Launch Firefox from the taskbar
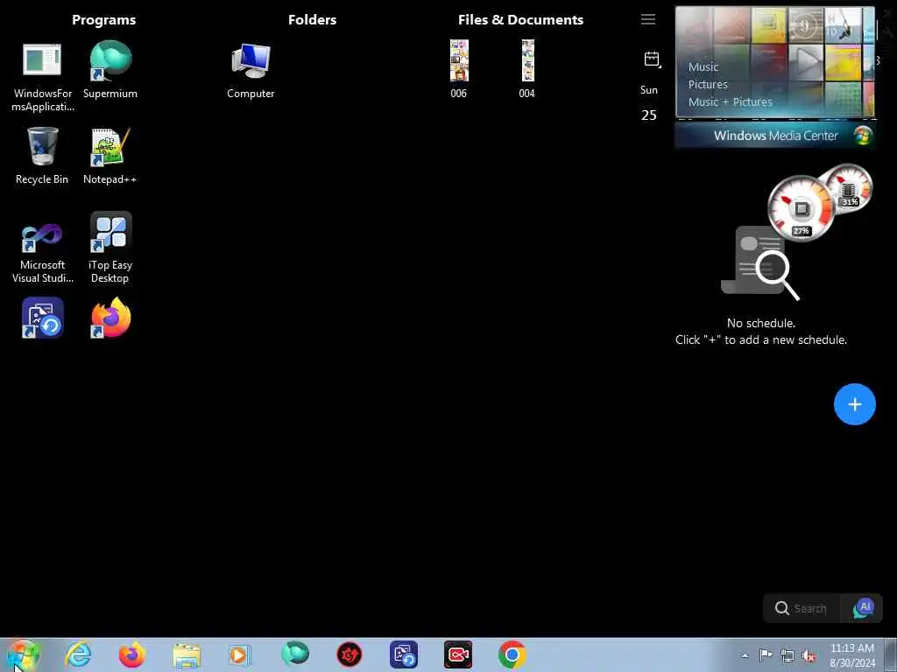Screen dimensions: 897x672 (x=132, y=654)
